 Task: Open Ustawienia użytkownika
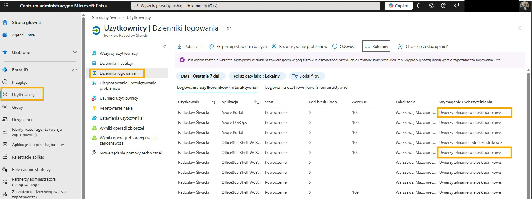point(121,118)
